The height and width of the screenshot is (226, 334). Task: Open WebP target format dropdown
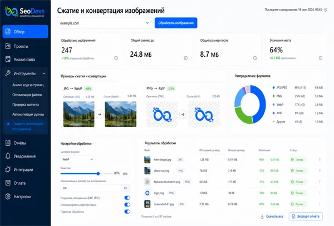78,159
